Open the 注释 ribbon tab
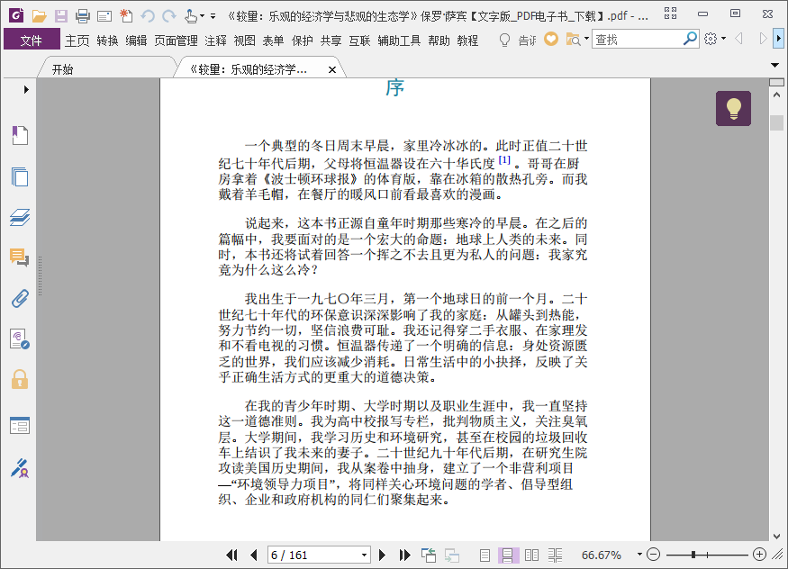 point(215,41)
